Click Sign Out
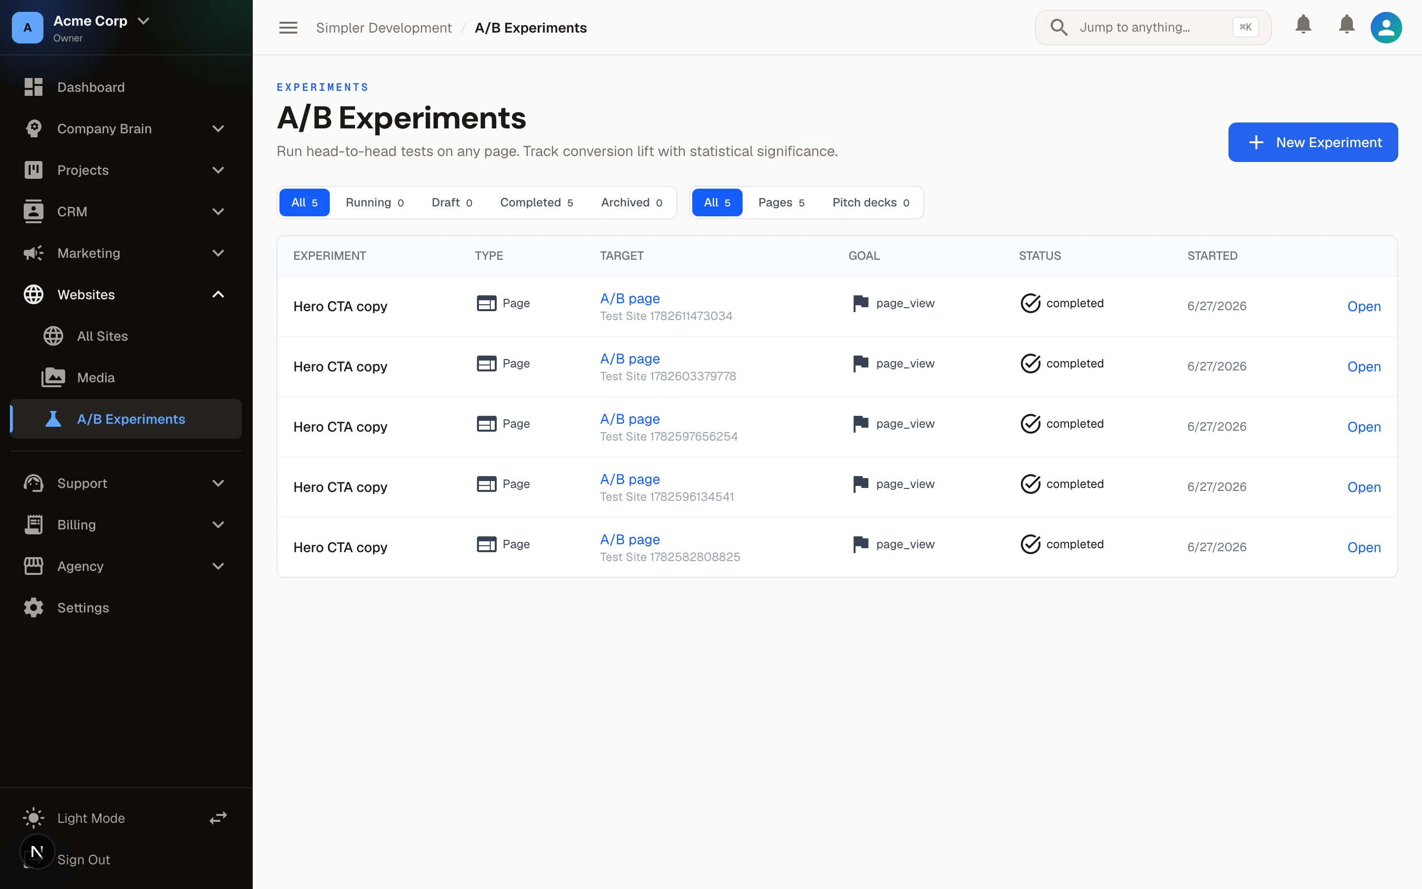The width and height of the screenshot is (1422, 889). [x=83, y=859]
